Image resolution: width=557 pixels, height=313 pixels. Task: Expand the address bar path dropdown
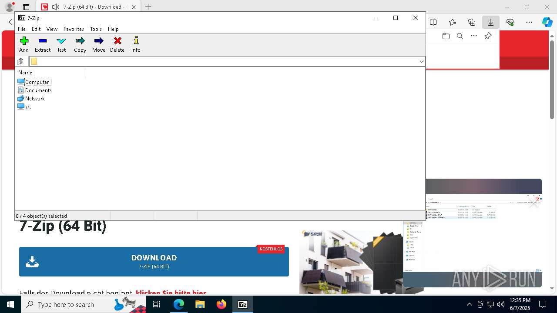click(x=421, y=61)
